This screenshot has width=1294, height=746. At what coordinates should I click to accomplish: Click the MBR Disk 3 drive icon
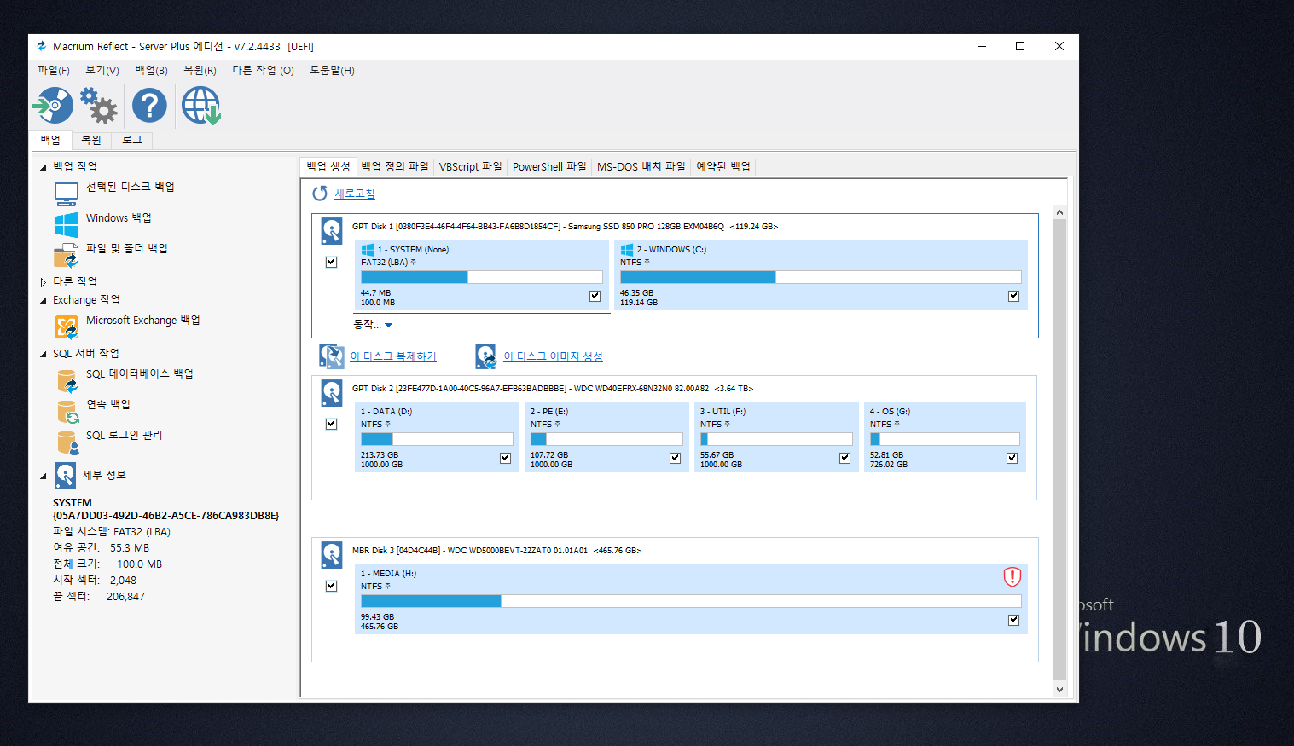[x=332, y=554]
